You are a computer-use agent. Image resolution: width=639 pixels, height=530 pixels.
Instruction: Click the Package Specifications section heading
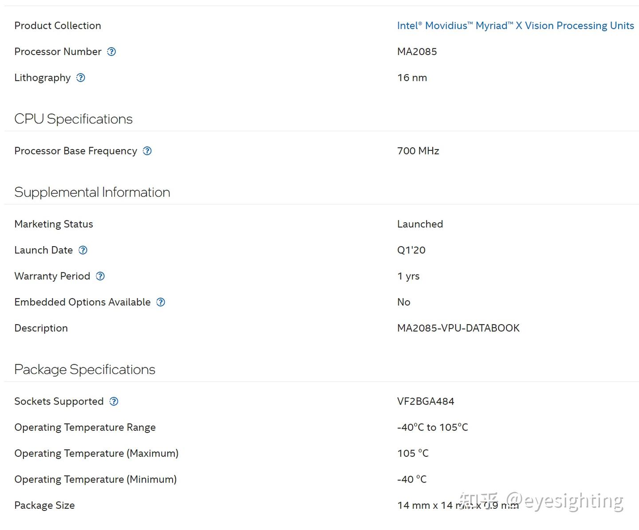tap(84, 369)
